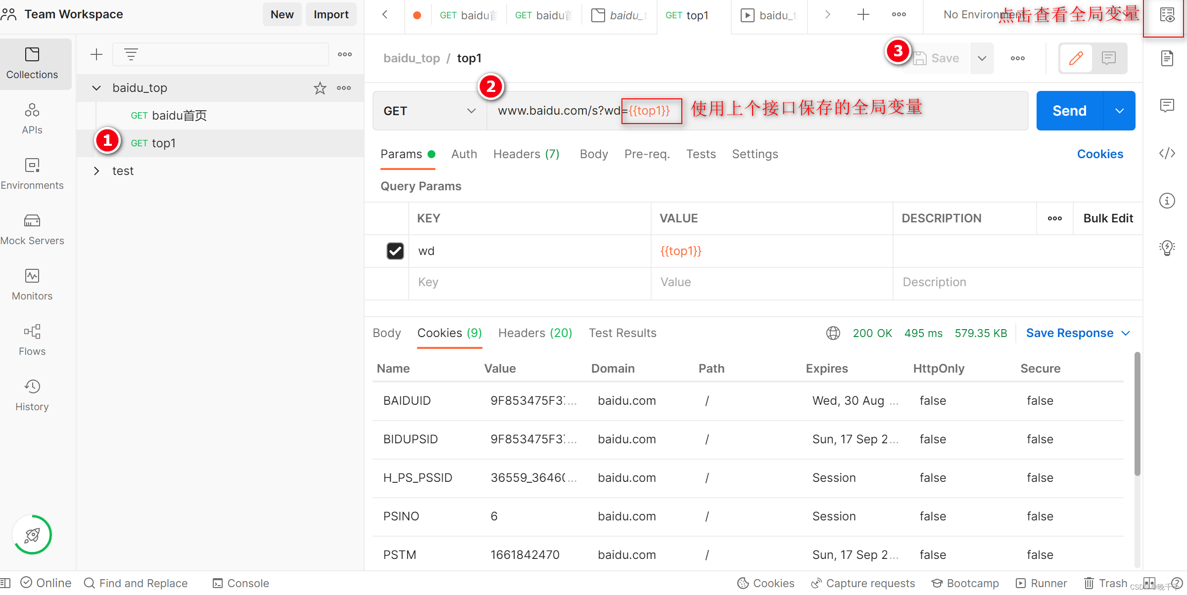Click the request URL input field
Image resolution: width=1187 pixels, height=595 pixels.
pos(757,111)
